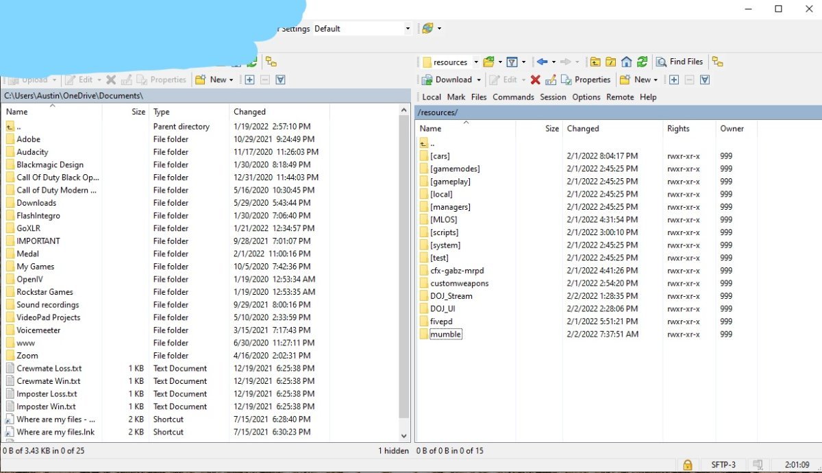Open the Commands menu
Screen dimensions: 822x473
tap(513, 97)
